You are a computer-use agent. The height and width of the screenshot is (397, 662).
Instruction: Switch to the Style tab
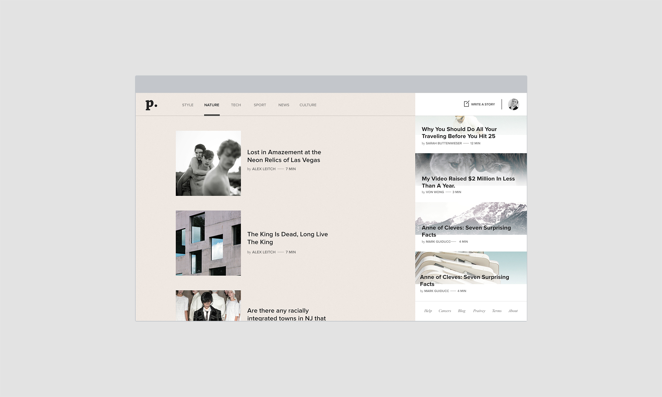188,105
